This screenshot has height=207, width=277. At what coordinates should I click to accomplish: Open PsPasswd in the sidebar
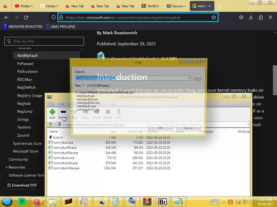coord(25,64)
